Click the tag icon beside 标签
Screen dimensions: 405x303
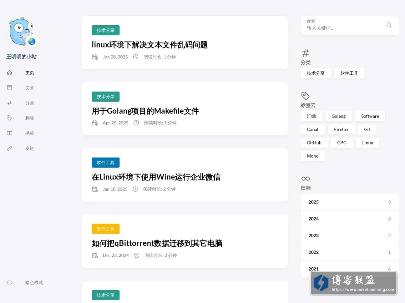(9, 118)
